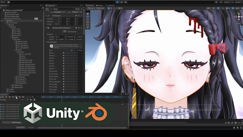This screenshot has width=243, height=137.
Task: Toggle 2D view in the Scene toolbar
Action: point(214,8)
